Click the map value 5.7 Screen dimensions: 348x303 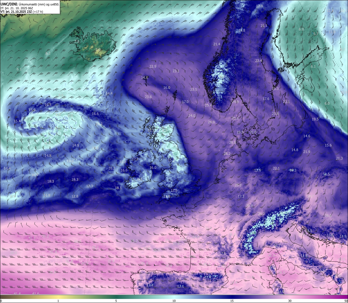[316, 34]
